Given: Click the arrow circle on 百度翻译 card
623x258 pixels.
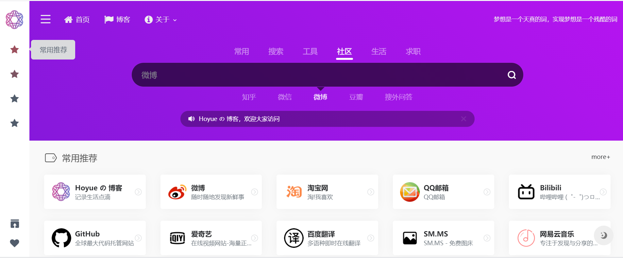Looking at the screenshot, I should [x=371, y=238].
